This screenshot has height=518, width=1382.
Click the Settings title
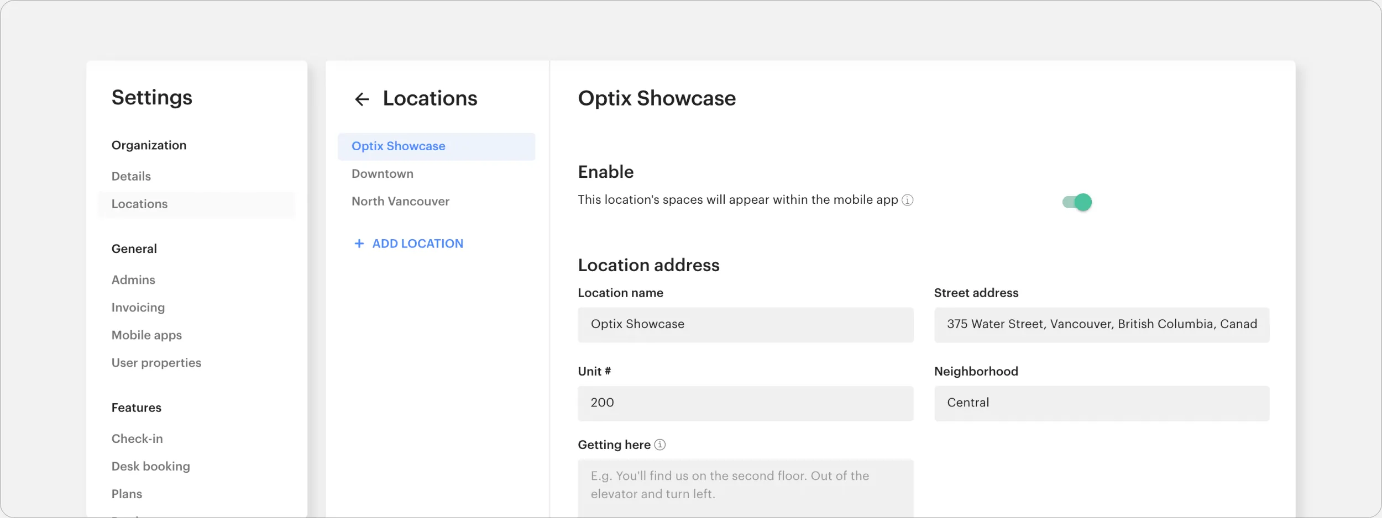point(151,97)
